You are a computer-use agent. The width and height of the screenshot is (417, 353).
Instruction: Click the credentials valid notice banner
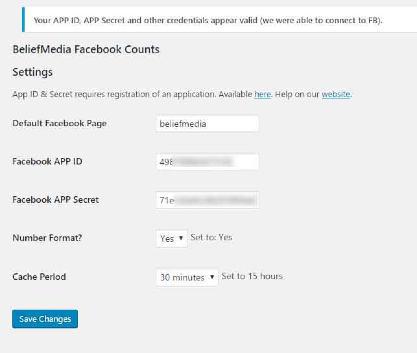coord(220,20)
